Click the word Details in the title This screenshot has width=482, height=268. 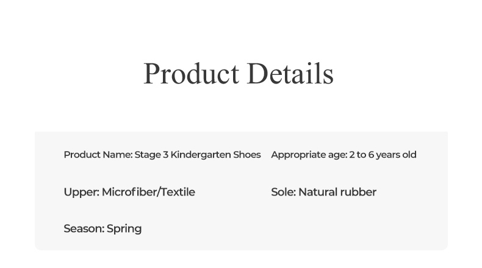(x=290, y=74)
